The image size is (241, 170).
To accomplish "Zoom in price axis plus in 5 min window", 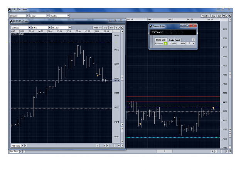I will (122, 128).
